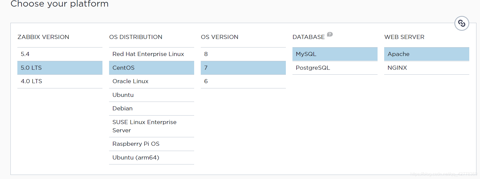Choose Red Hat Enterprise Linux distribution

click(x=151, y=54)
